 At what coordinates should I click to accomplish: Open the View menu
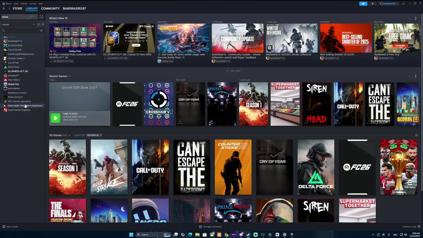[16, 4]
